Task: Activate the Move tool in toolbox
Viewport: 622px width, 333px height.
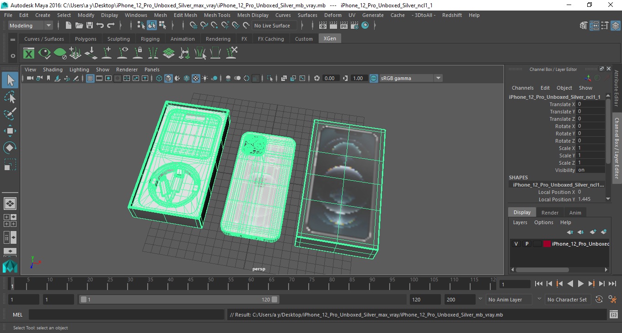Action: tap(10, 131)
